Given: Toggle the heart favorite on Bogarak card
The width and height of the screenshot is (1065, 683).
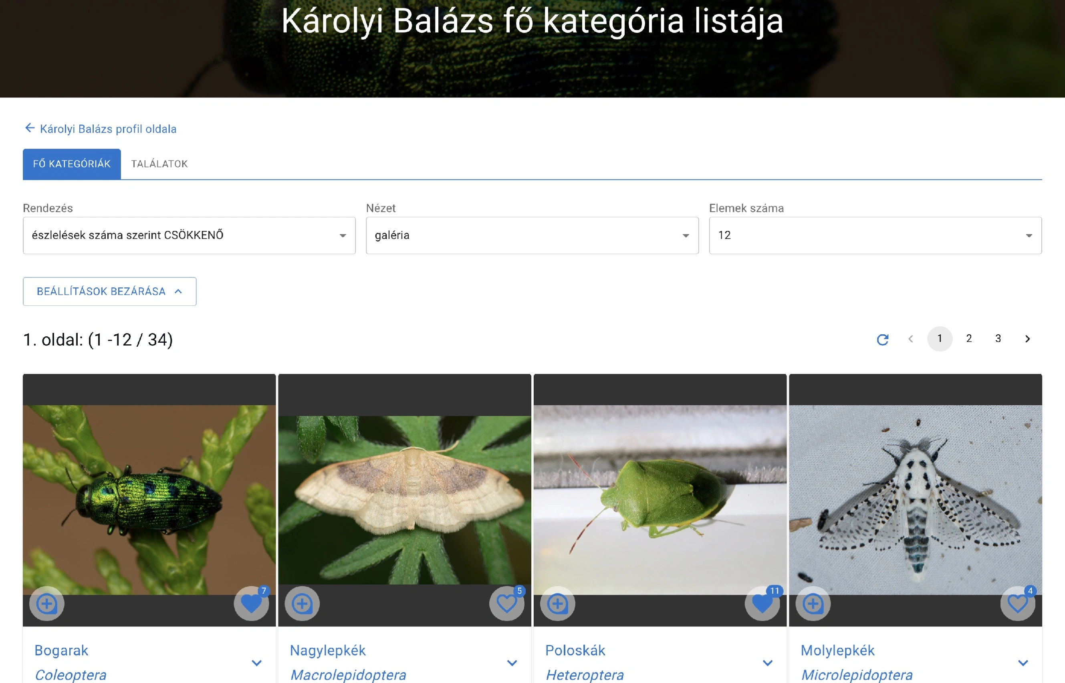Looking at the screenshot, I should tap(251, 604).
